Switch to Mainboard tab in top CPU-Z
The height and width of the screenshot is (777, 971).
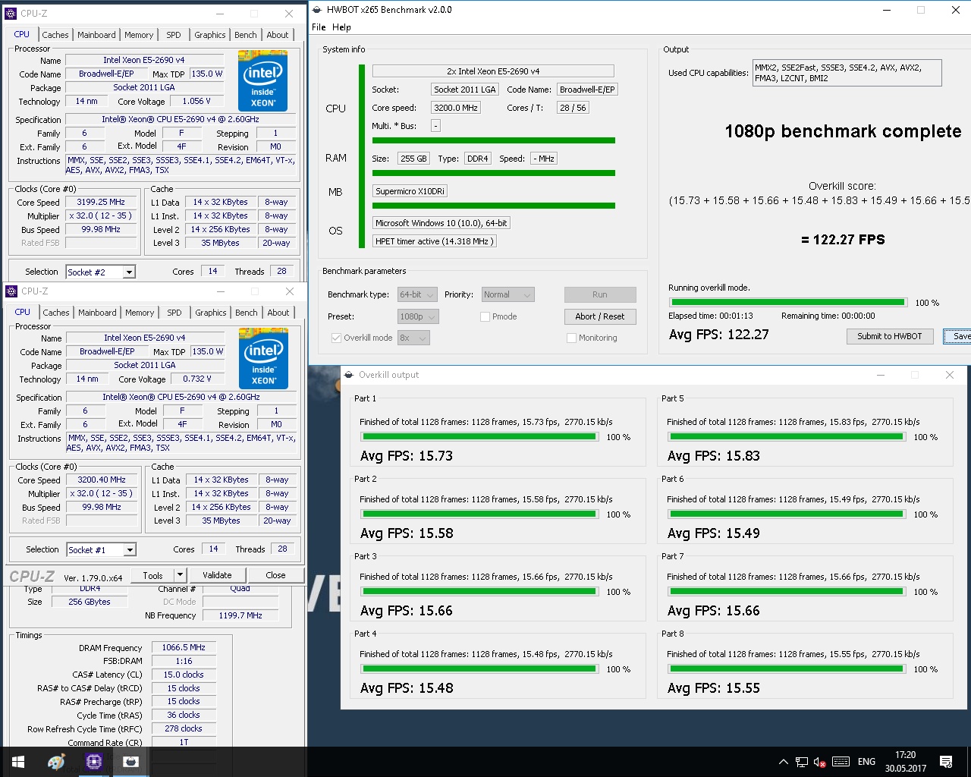tap(97, 35)
